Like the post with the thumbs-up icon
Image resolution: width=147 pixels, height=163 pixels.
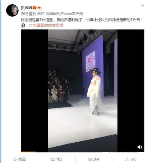coord(127,159)
